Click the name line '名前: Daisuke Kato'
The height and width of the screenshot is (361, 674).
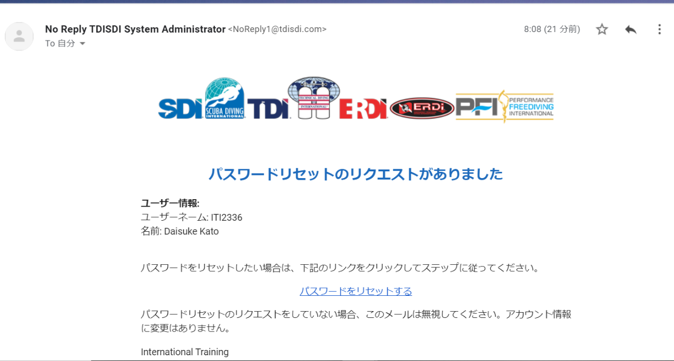(180, 232)
